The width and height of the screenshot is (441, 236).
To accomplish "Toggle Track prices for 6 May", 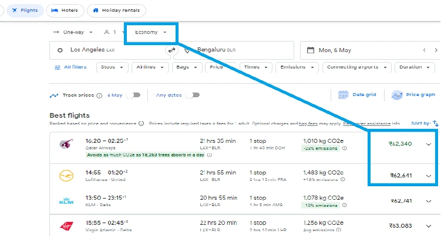I will tap(134, 95).
